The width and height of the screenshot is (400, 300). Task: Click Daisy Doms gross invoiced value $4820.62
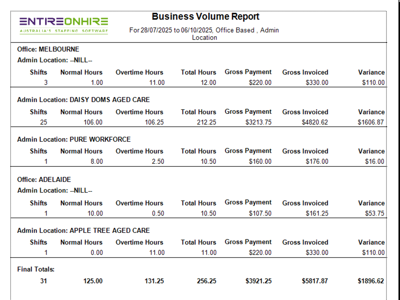tap(315, 123)
